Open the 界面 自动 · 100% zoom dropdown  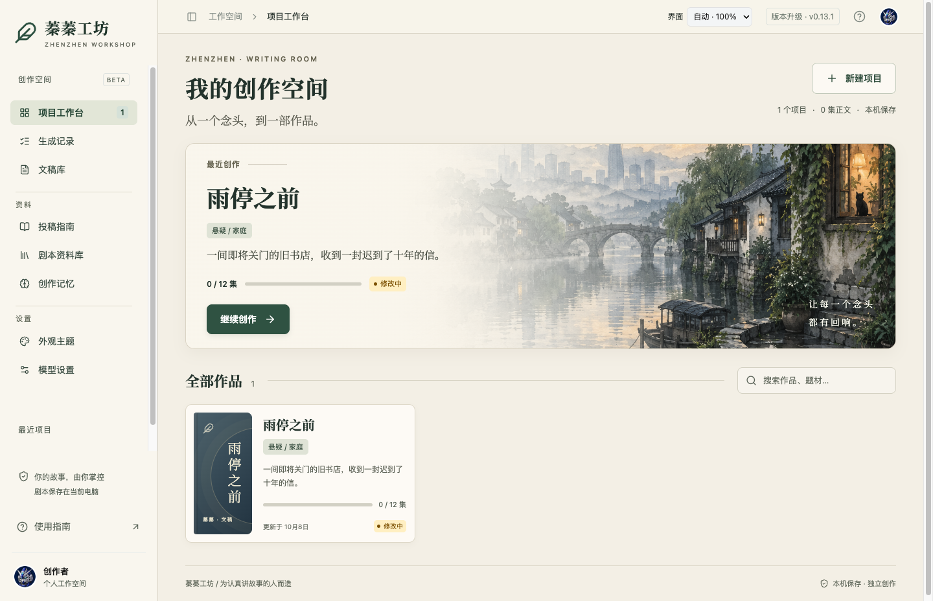click(719, 17)
